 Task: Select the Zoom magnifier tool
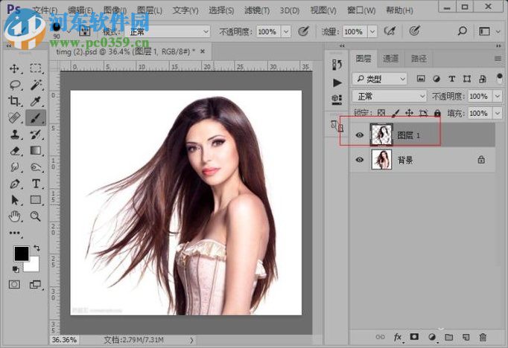(x=35, y=216)
